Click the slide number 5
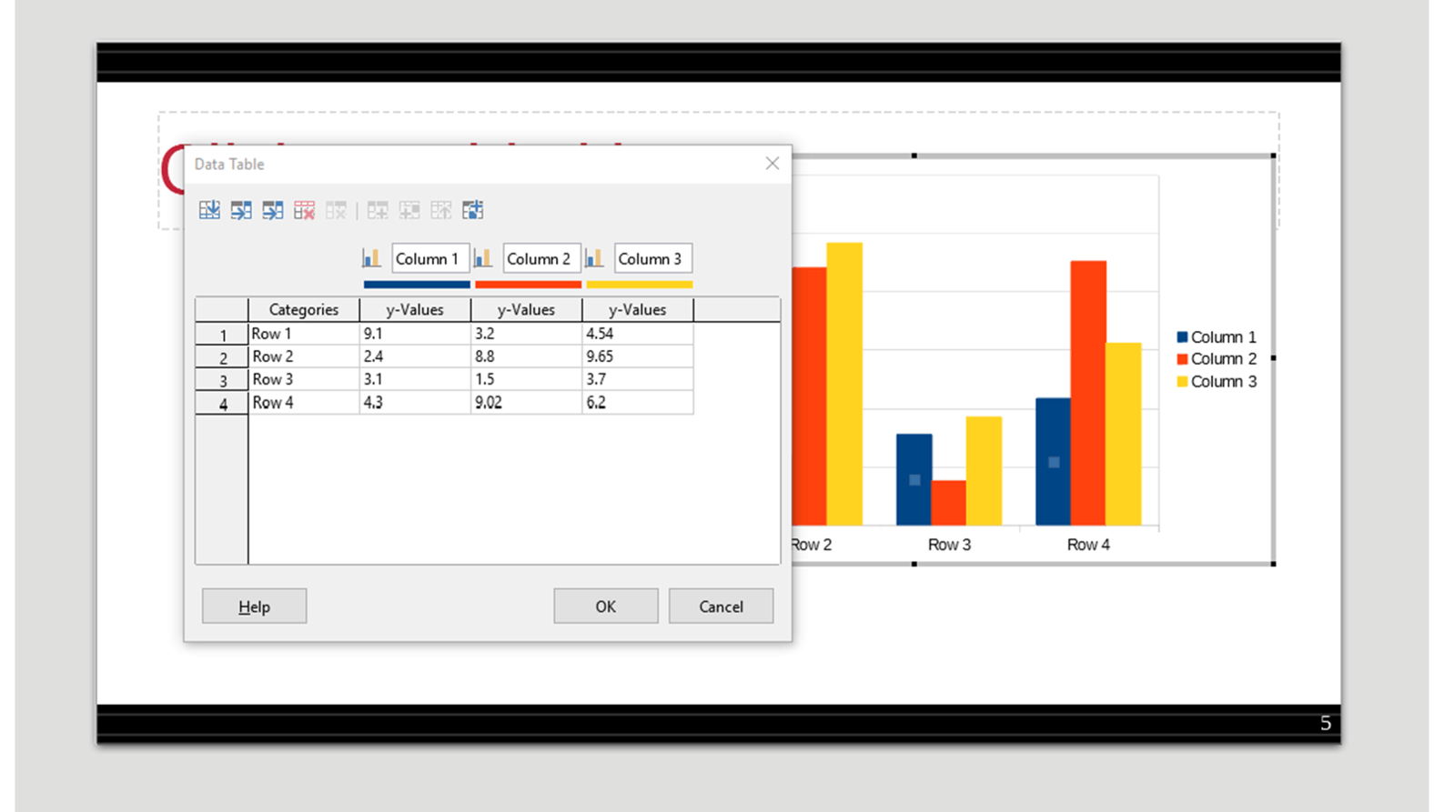1444x812 pixels. (1326, 723)
